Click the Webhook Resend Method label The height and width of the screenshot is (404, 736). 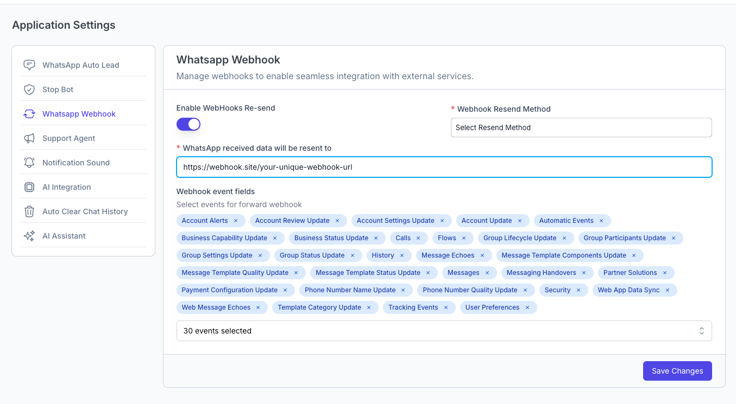point(504,109)
